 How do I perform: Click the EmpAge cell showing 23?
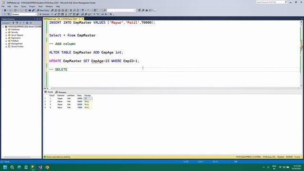[x=88, y=98]
